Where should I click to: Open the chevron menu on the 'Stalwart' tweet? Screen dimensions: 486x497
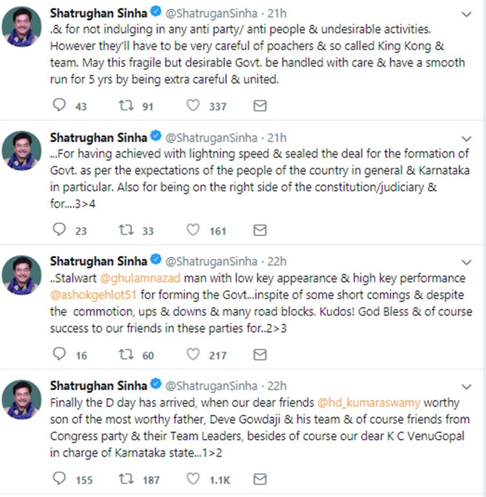point(467,263)
